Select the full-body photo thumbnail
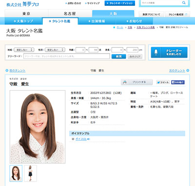 [x=30, y=173]
